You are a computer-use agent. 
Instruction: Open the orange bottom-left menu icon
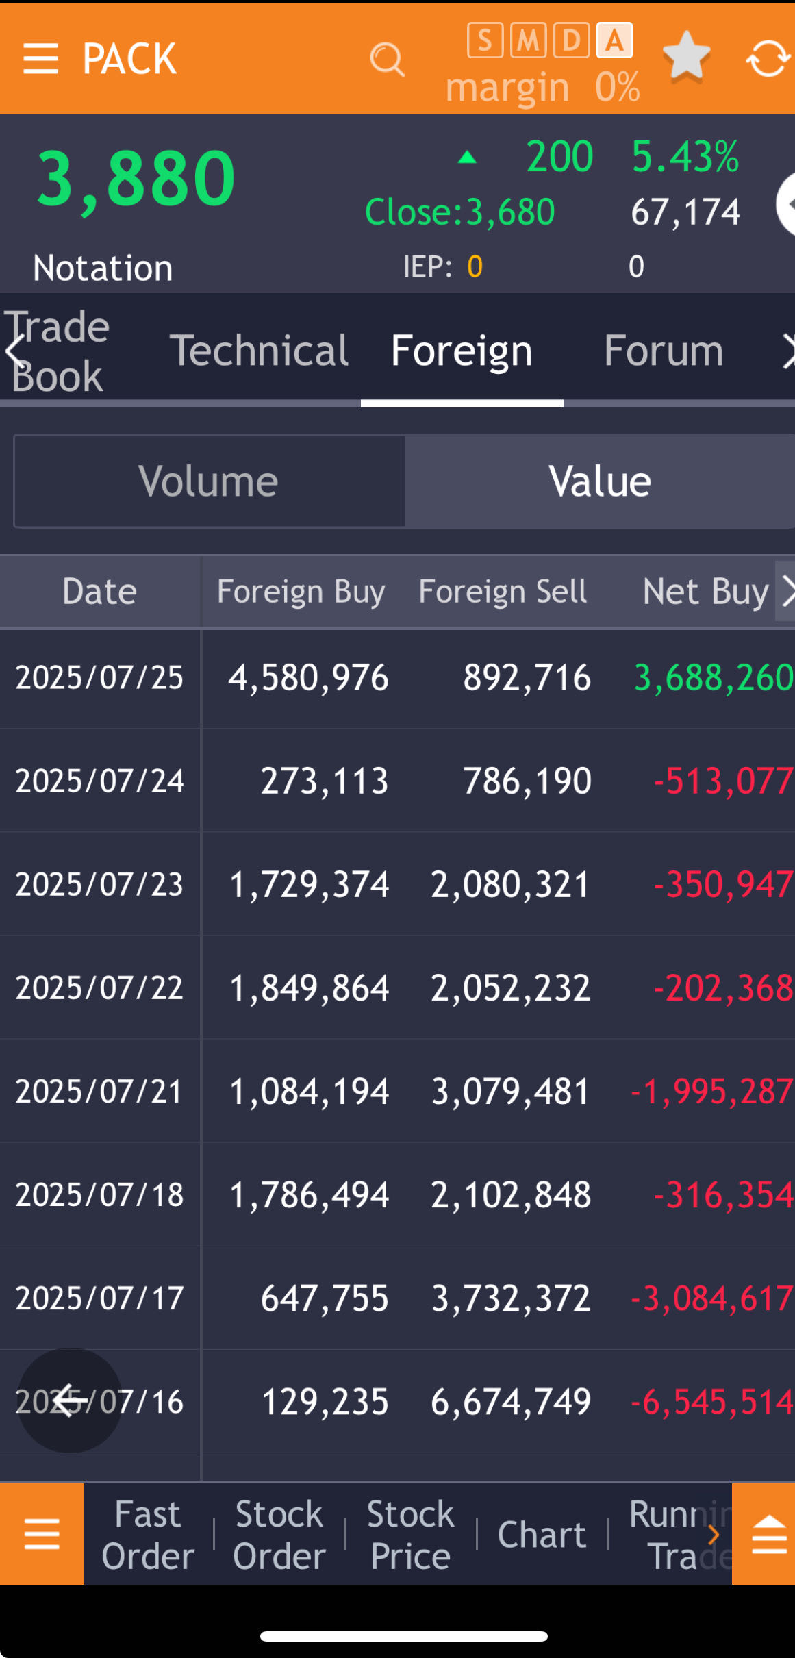click(42, 1533)
